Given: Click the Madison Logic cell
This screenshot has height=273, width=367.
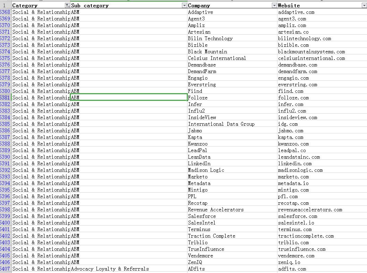Looking at the screenshot, I should click(x=232, y=170).
